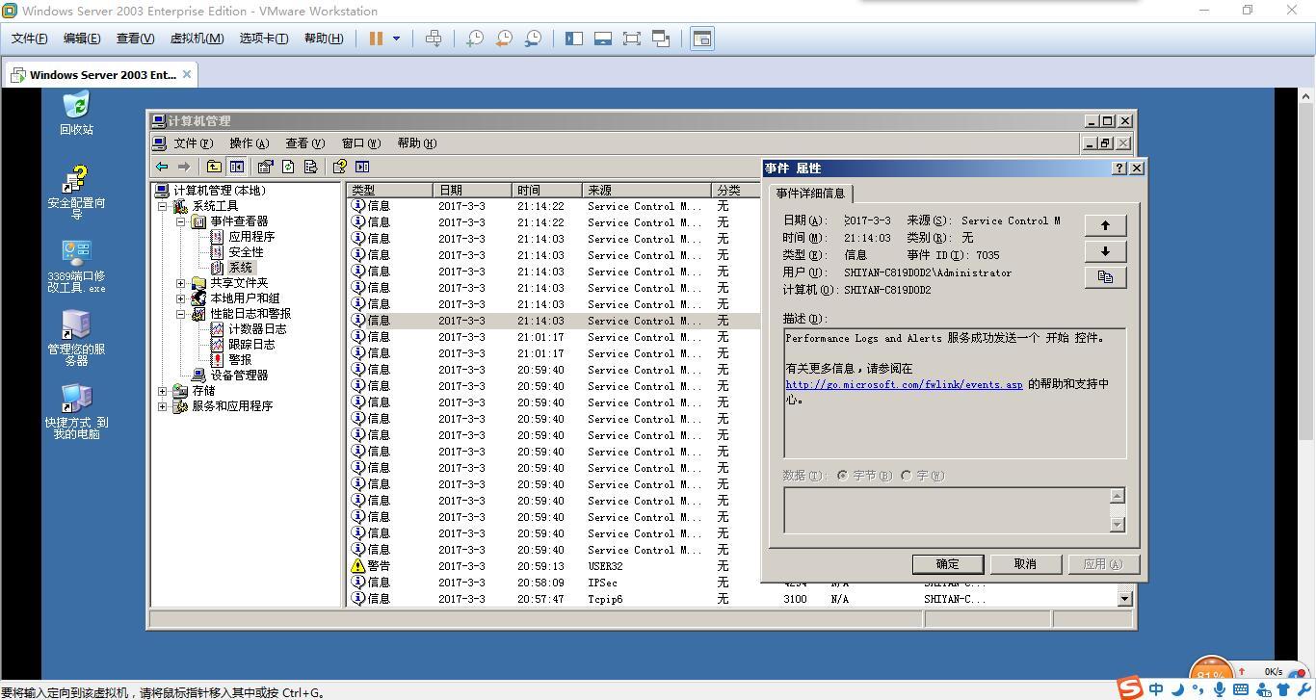Click the send Ctrl+Alt+Del icon in VMware toolbar
The image size is (1316, 700).
coord(434,39)
